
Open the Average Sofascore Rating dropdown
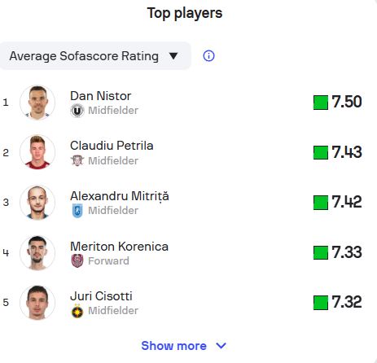tap(95, 56)
